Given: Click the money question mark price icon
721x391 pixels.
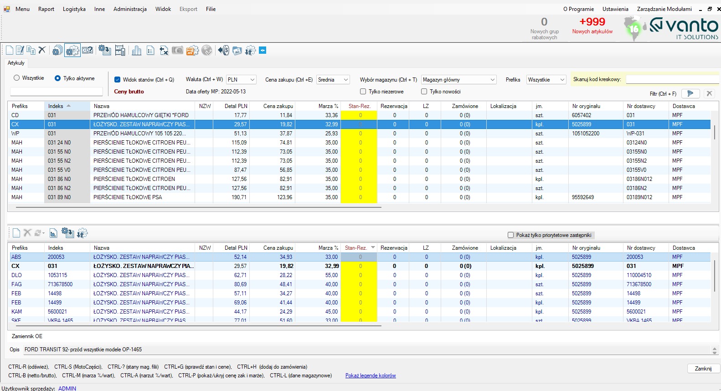Looking at the screenshot, I should (x=88, y=51).
